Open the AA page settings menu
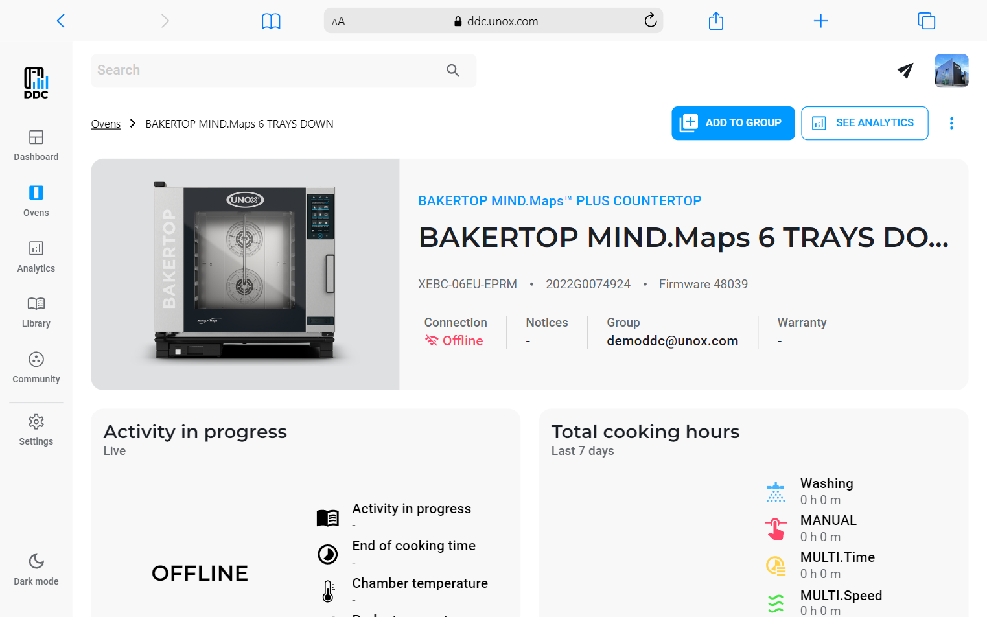 click(x=338, y=20)
